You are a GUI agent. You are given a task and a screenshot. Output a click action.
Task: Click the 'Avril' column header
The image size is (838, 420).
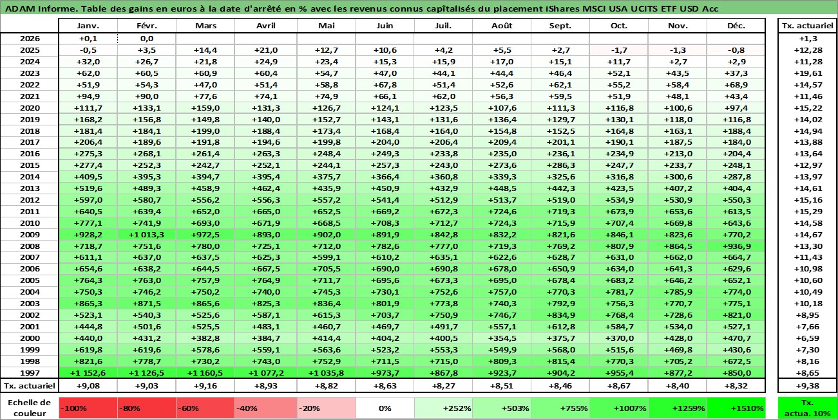point(265,26)
